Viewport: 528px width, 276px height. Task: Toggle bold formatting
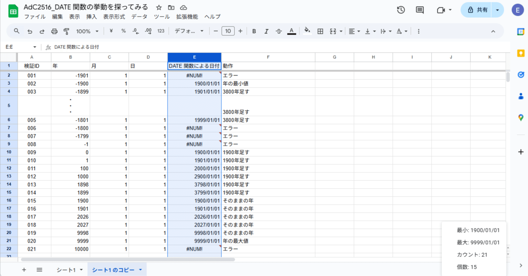[254, 31]
